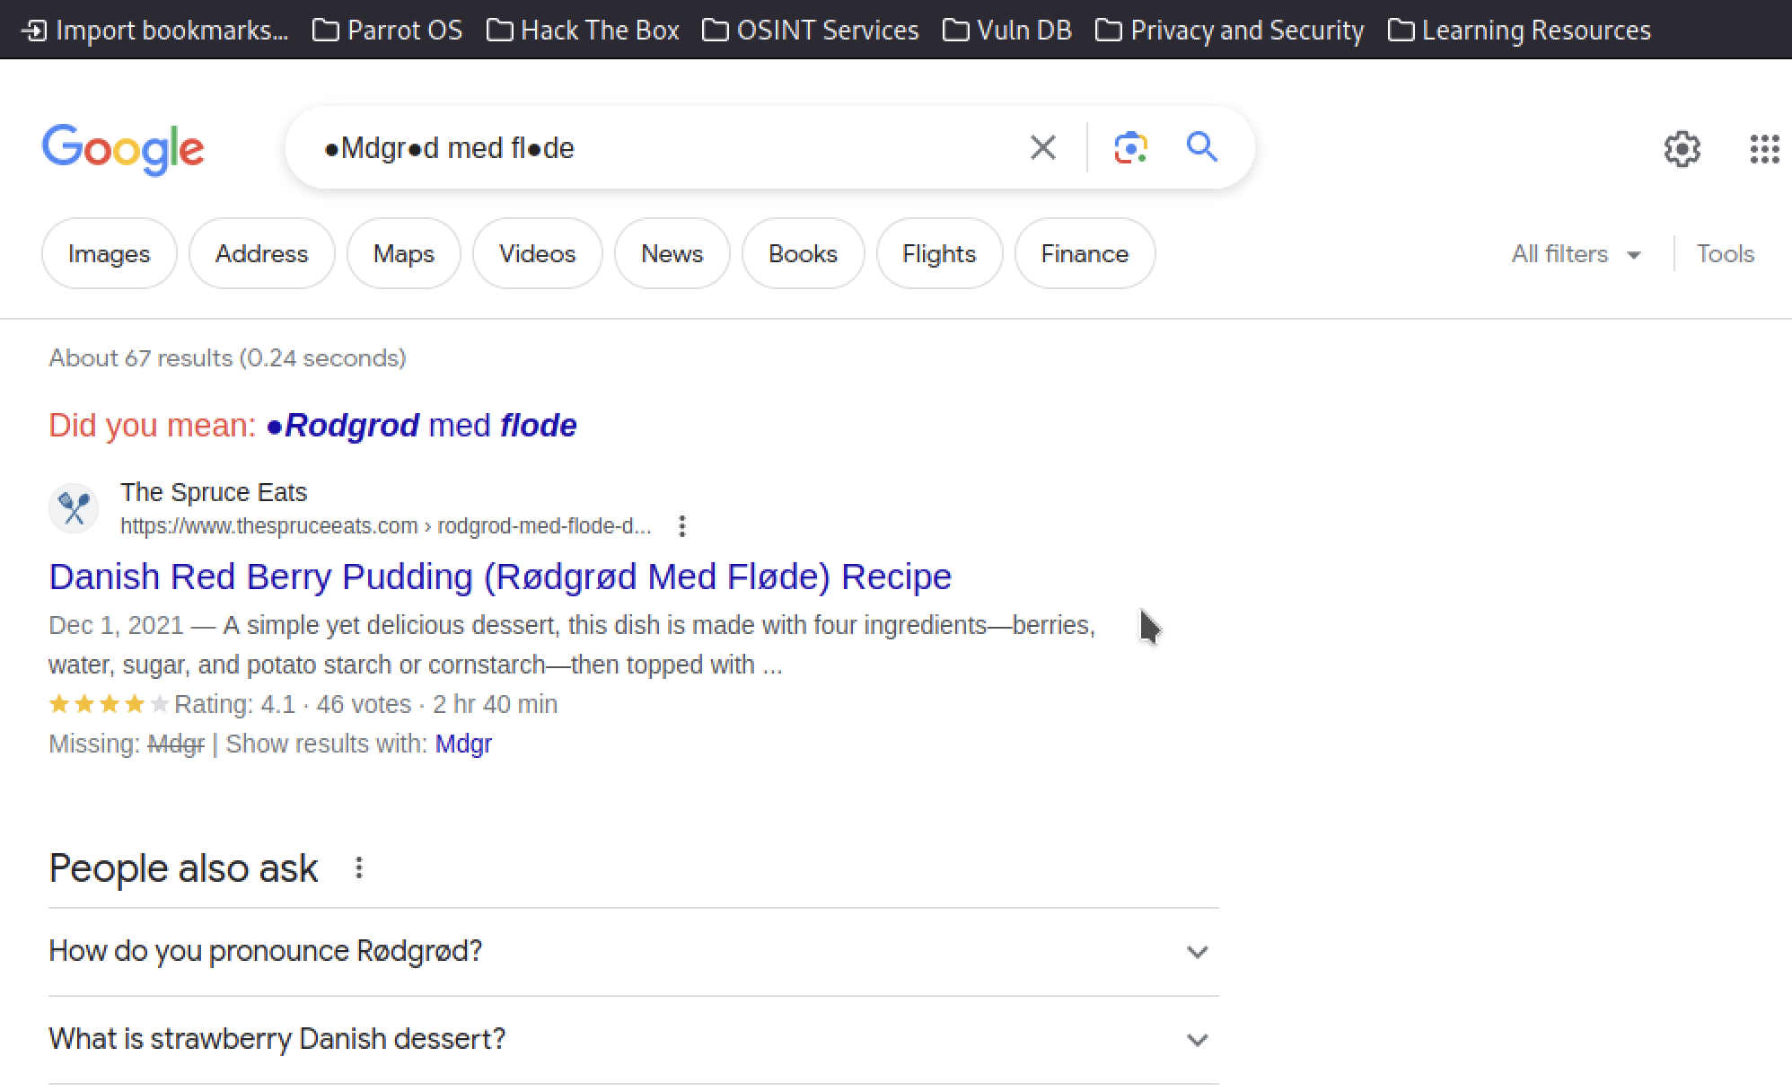Open three-dot menu beside Spruce Eats URL
Screen dimensions: 1792x1092
(x=682, y=526)
